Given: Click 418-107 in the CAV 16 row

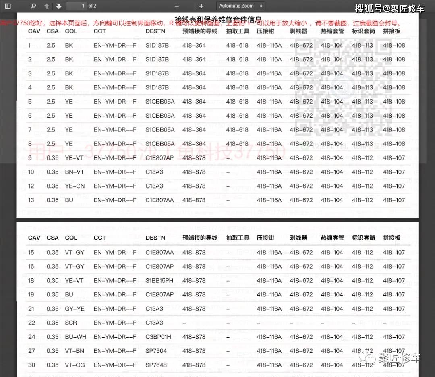Looking at the screenshot, I should click(394, 267).
